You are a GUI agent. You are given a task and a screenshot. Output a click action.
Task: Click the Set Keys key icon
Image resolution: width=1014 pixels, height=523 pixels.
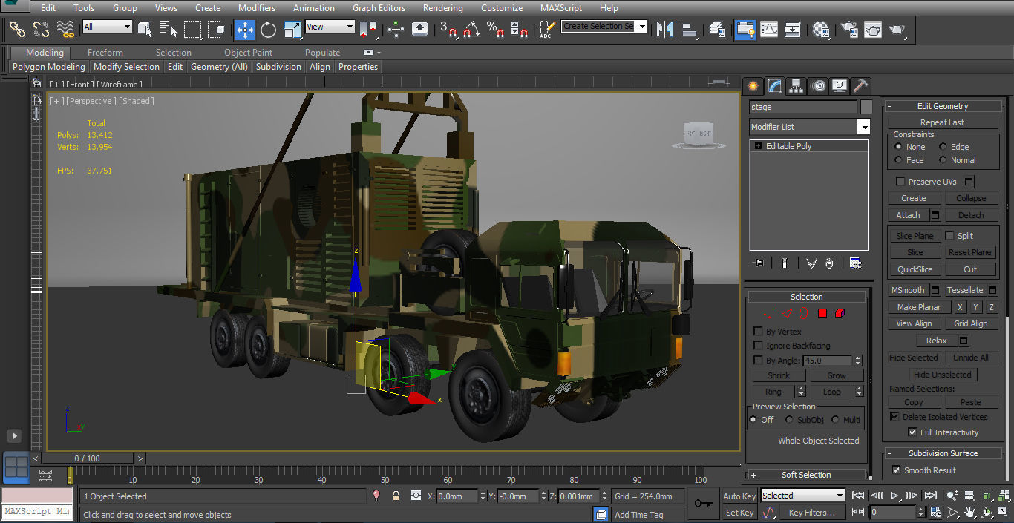(703, 504)
